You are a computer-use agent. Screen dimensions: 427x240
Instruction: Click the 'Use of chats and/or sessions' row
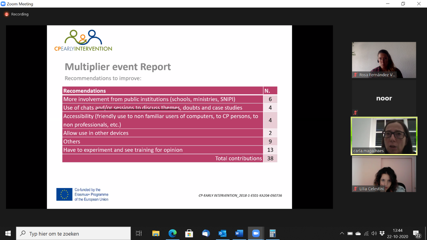[170, 108]
